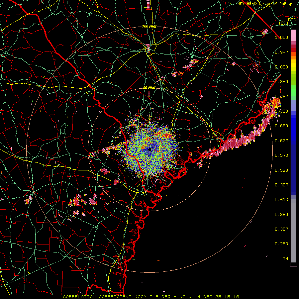This screenshot has height=299, width=299.
Task: Click the 0.5 DEG elevation text in the caption
Action: pyautogui.click(x=160, y=297)
